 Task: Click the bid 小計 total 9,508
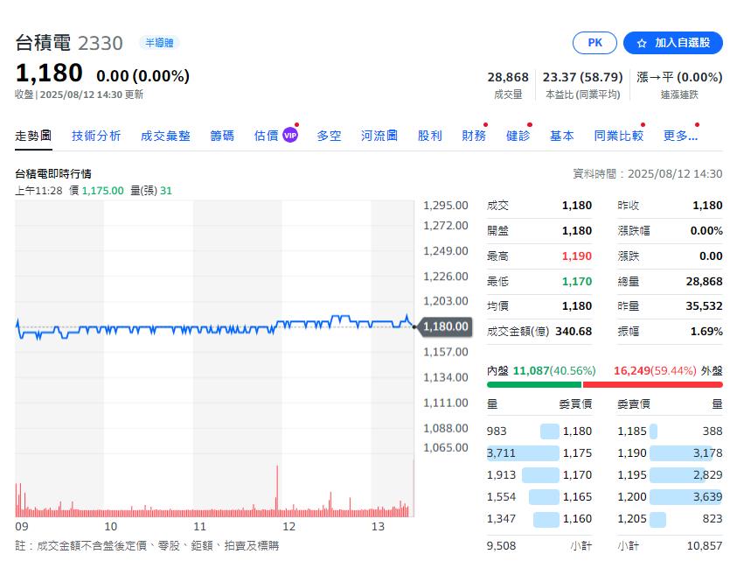pos(501,546)
